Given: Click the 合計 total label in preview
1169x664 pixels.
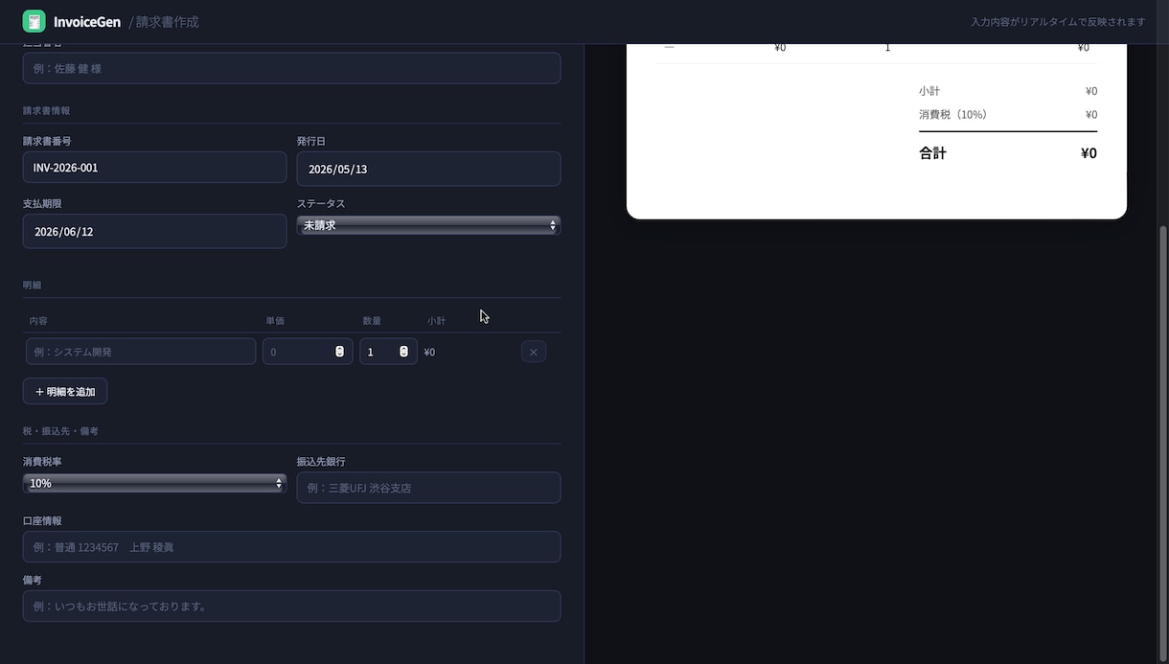Looking at the screenshot, I should [x=932, y=153].
